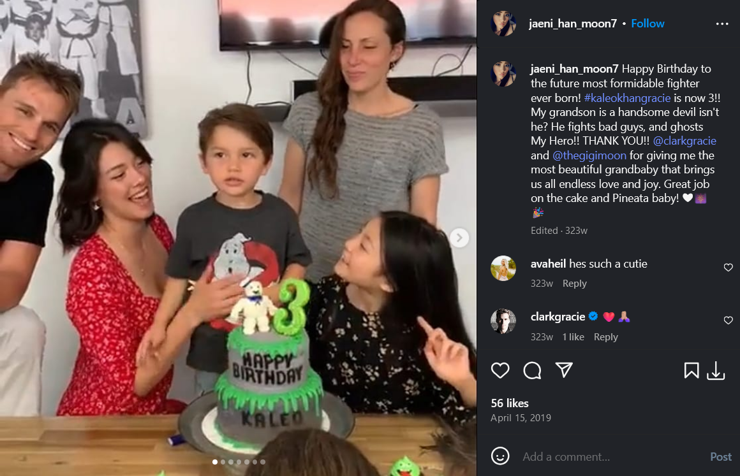Like avaheil's comment
The width and height of the screenshot is (740, 476).
[x=729, y=268]
